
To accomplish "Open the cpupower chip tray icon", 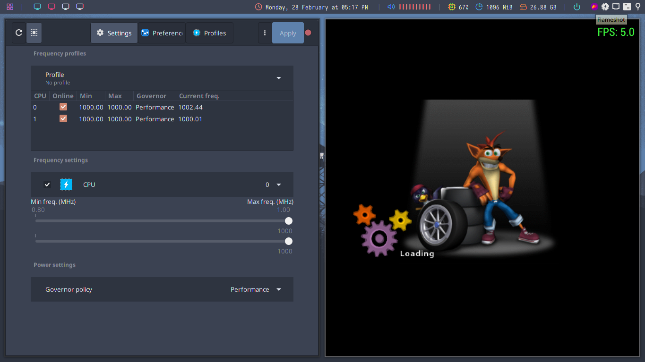I will [x=605, y=7].
